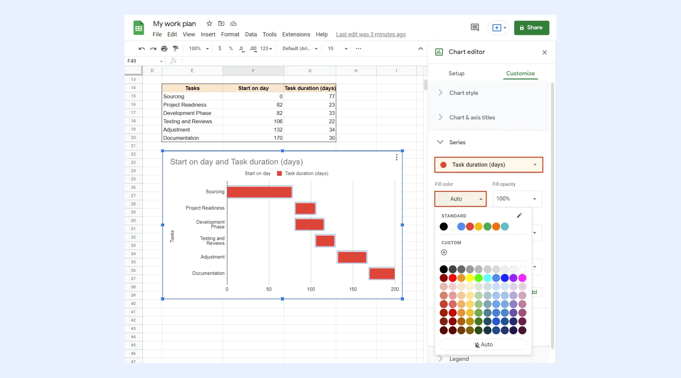Open the last edit history link
681x378 pixels.
pos(371,34)
